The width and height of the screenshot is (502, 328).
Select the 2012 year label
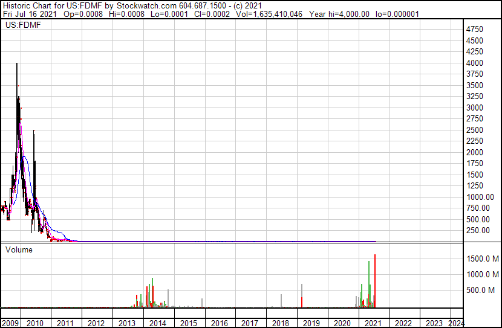click(96, 323)
